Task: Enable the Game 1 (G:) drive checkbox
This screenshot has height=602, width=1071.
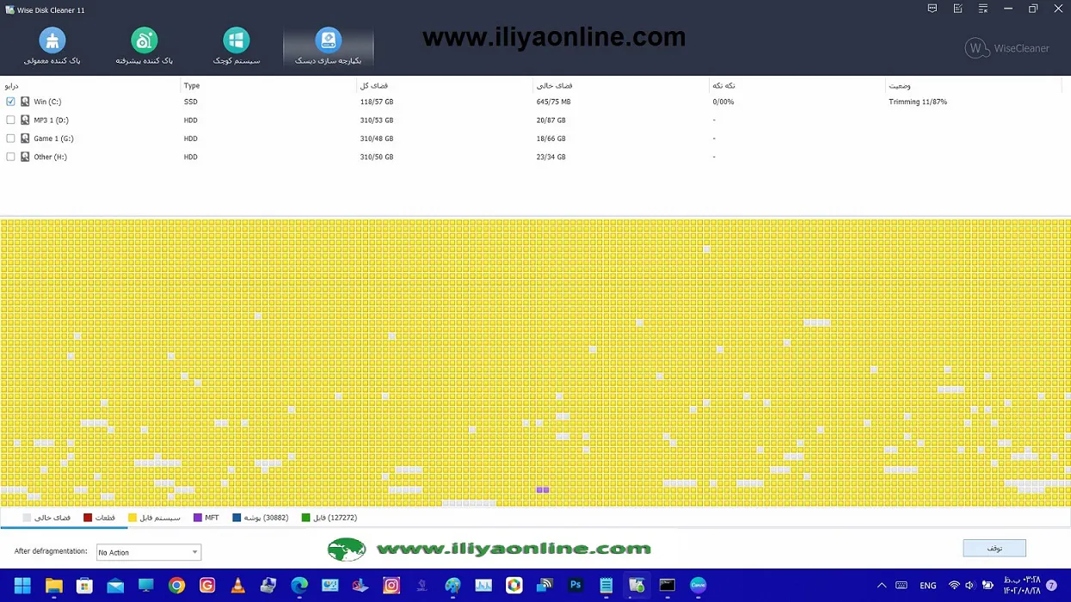Action: click(10, 138)
